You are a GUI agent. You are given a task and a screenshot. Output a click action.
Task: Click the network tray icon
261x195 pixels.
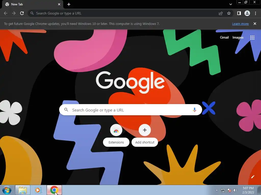(x=223, y=190)
